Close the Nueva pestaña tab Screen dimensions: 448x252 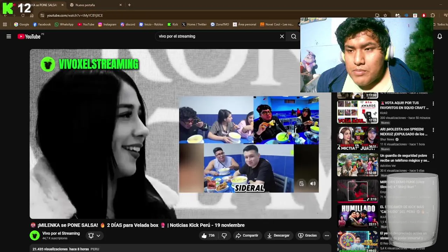120,5
